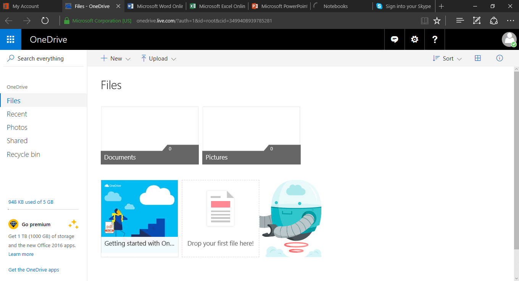519x281 pixels.
Task: Open the messaging chat bubble icon
Action: (395, 39)
